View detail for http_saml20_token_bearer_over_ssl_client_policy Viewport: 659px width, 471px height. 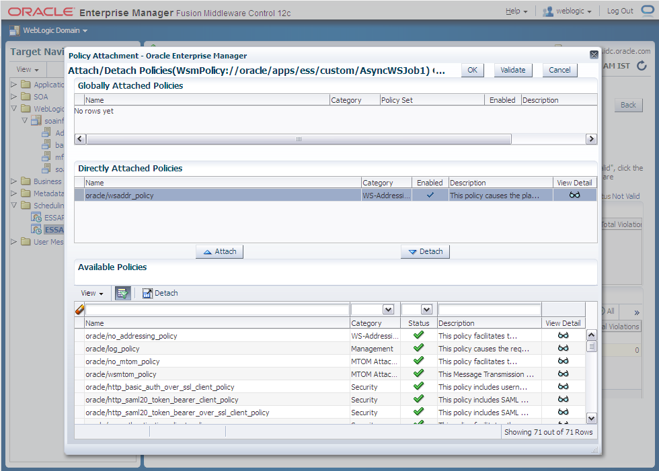click(564, 412)
